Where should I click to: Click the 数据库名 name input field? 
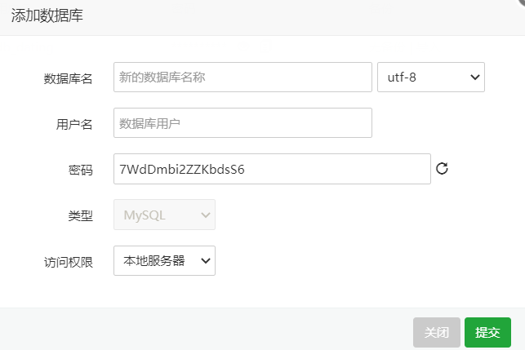[x=242, y=78]
